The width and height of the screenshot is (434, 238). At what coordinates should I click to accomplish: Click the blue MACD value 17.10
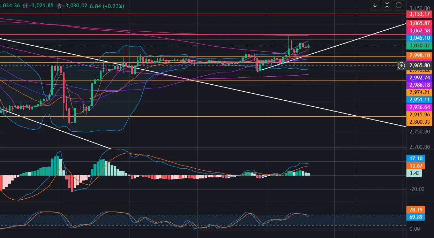415,158
